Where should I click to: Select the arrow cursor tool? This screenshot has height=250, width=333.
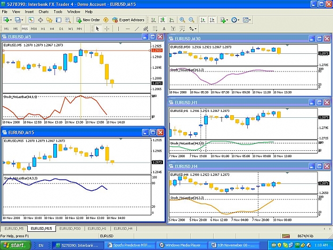tap(98, 29)
